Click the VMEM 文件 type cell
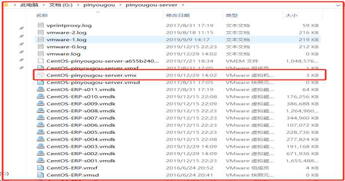 point(242,61)
